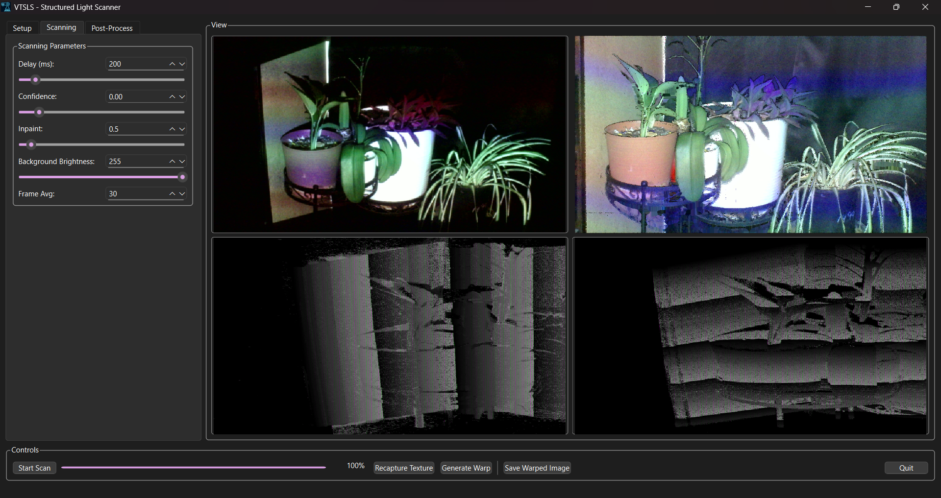
Task: Quit the scanner application
Action: click(906, 468)
